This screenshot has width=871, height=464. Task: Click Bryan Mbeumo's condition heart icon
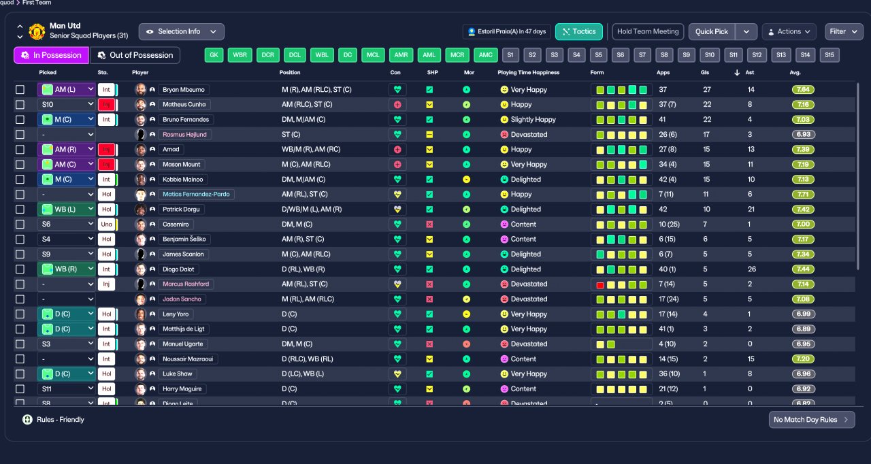[397, 90]
